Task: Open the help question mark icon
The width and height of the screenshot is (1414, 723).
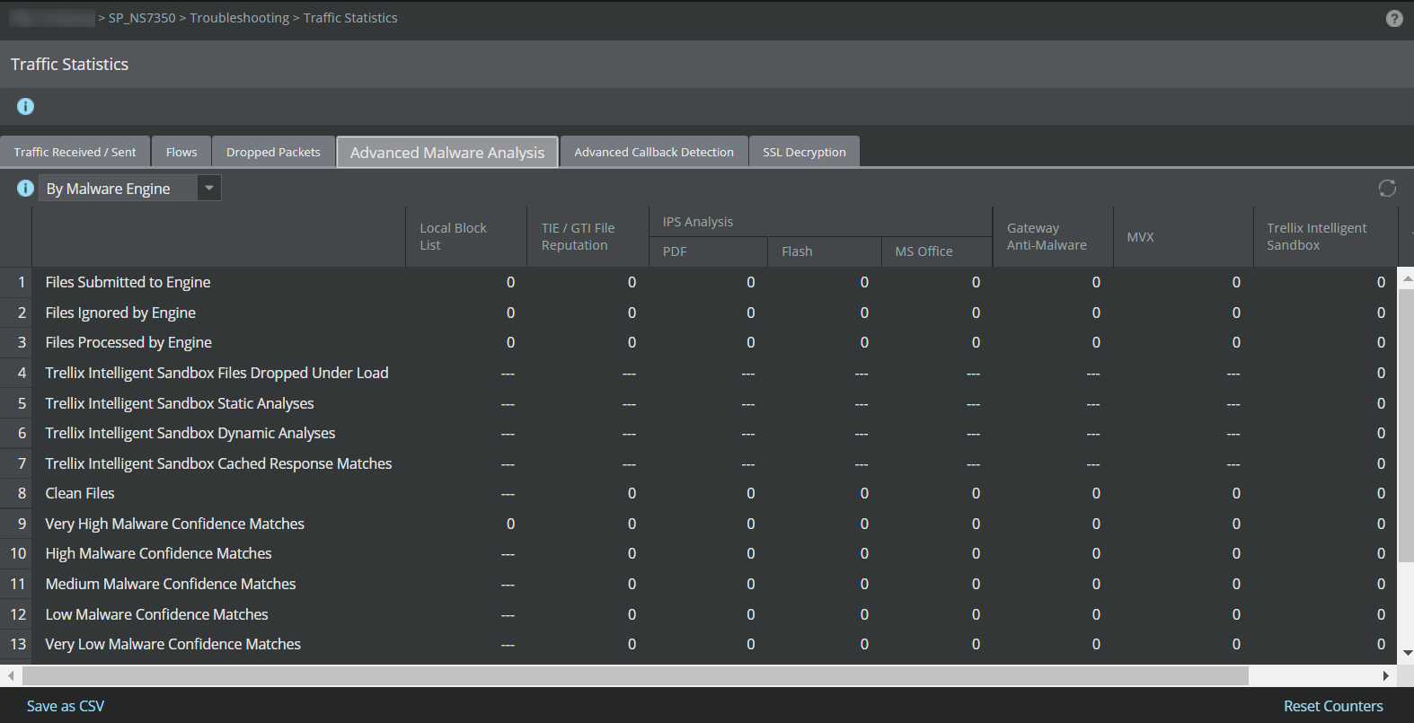Action: click(1393, 18)
